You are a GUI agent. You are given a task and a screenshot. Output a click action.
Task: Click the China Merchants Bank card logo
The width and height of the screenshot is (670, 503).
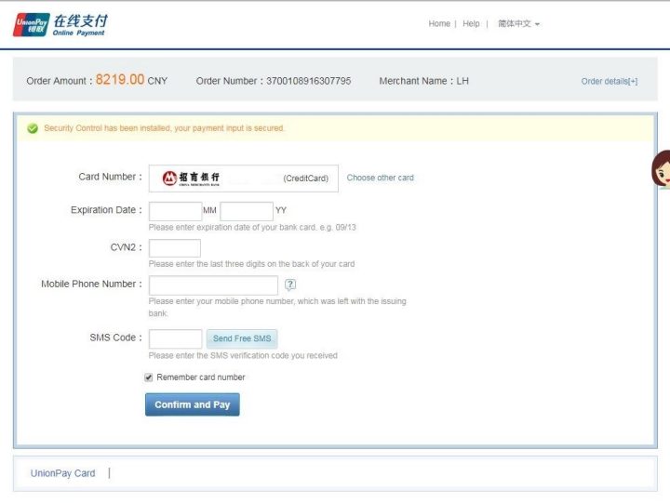192,178
